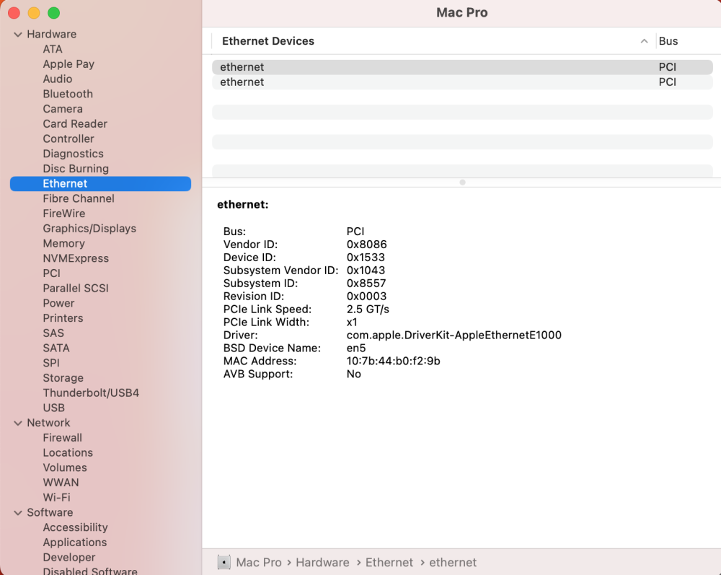The height and width of the screenshot is (575, 721).
Task: Select WWAN under Network
Action: coord(61,483)
